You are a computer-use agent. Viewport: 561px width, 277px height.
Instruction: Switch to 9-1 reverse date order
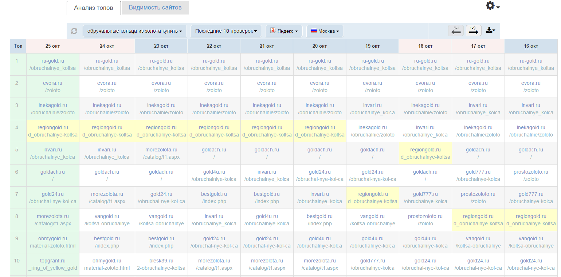coord(456,31)
